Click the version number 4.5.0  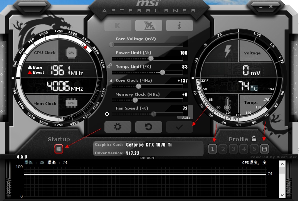[x=22, y=157]
